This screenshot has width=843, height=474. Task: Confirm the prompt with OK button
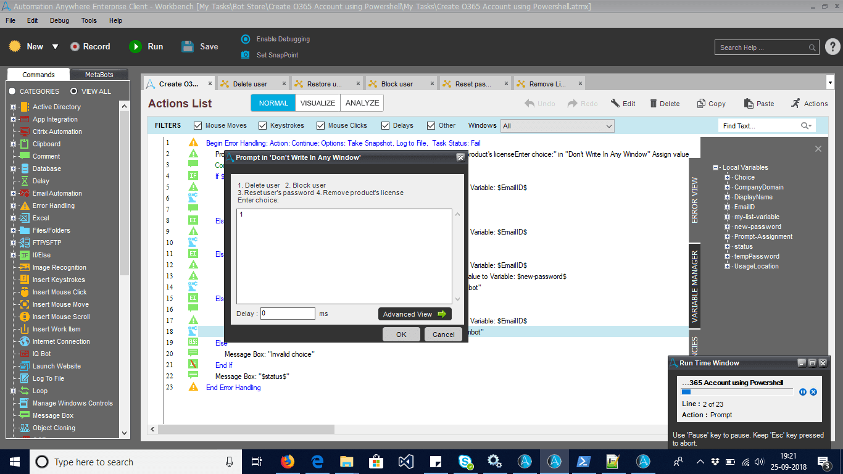tap(401, 335)
